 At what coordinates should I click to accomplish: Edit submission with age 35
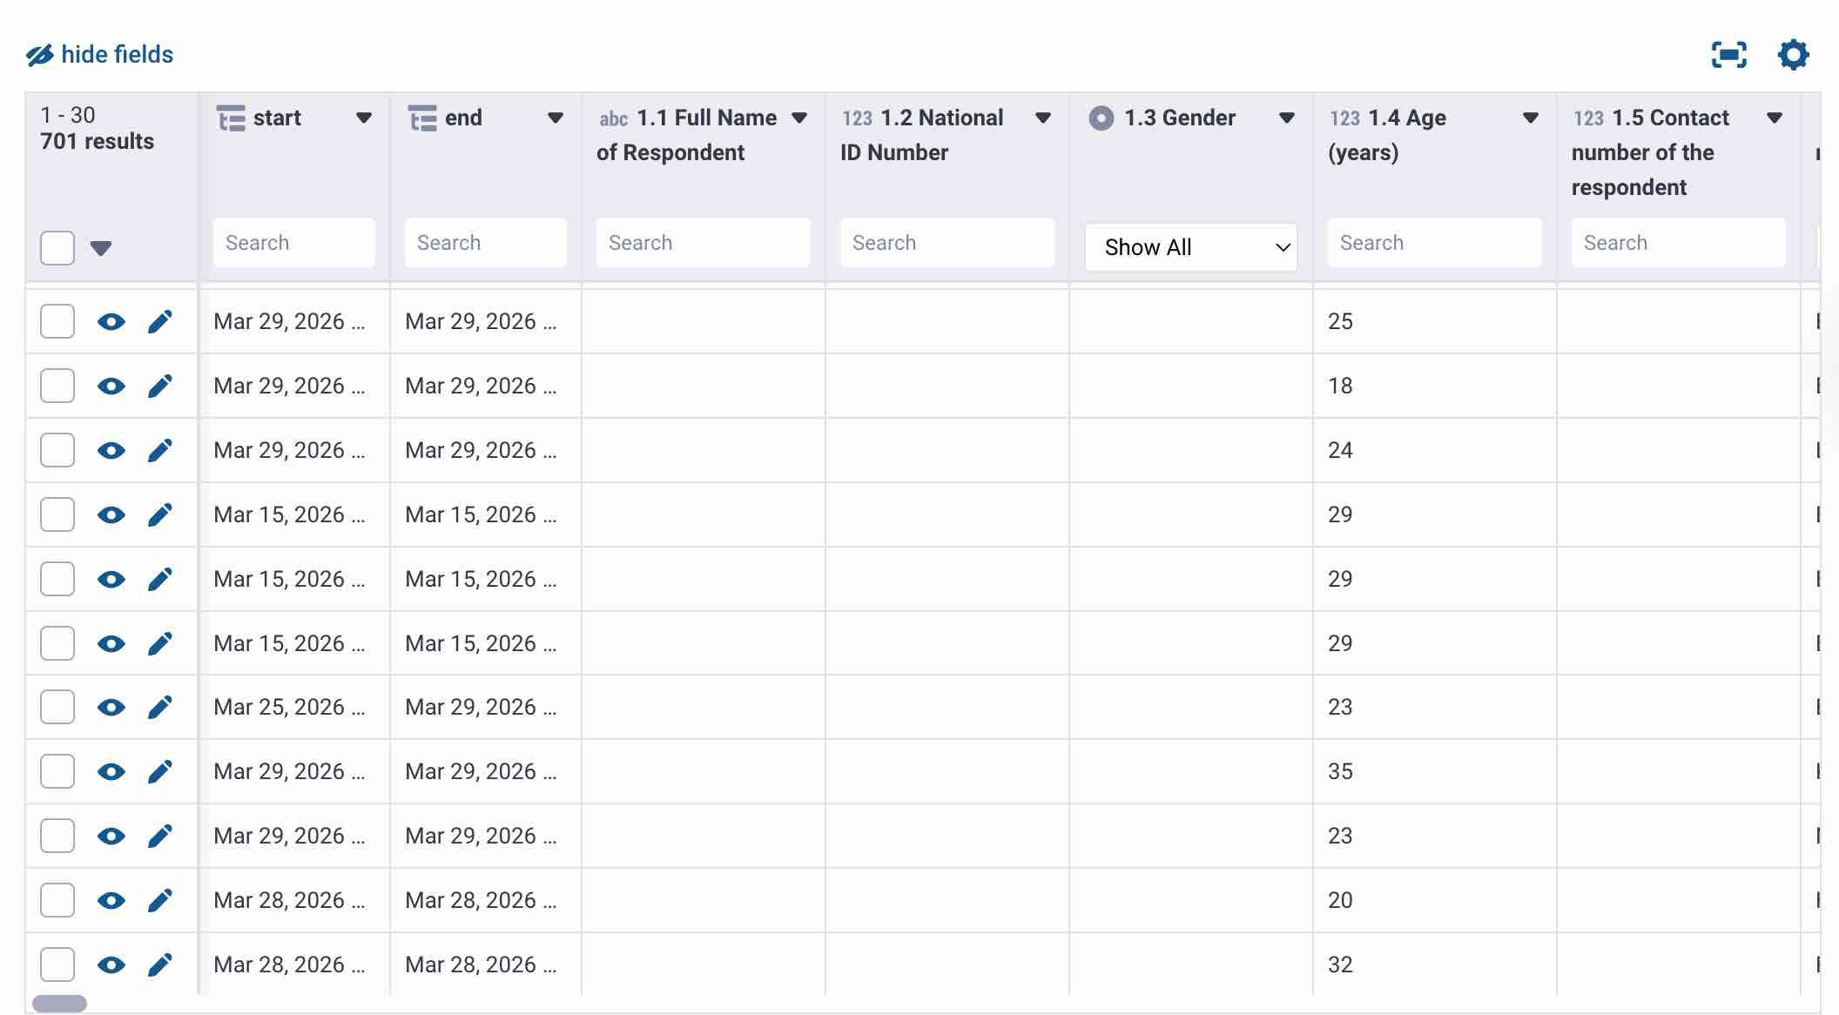[x=159, y=772]
